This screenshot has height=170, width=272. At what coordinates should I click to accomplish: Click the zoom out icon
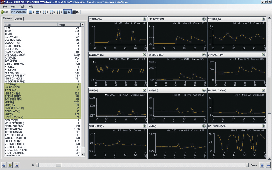click(268, 165)
